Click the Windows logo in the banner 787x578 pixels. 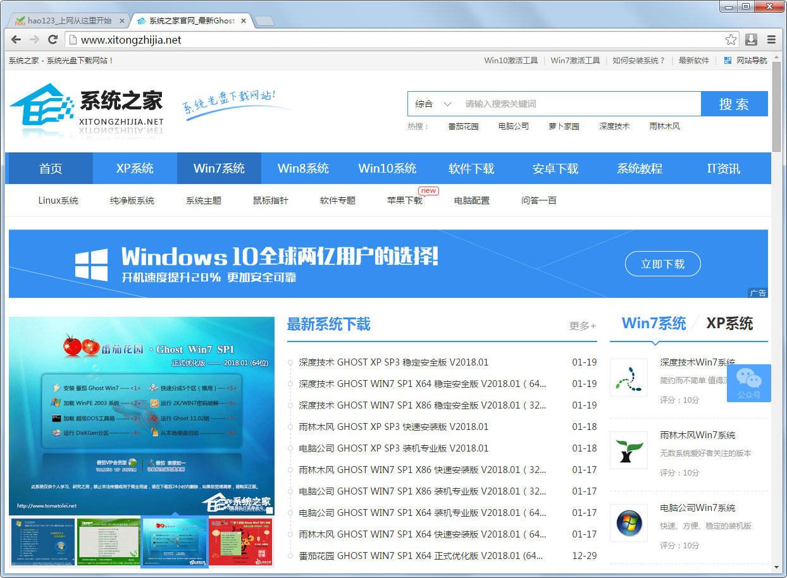(x=92, y=264)
